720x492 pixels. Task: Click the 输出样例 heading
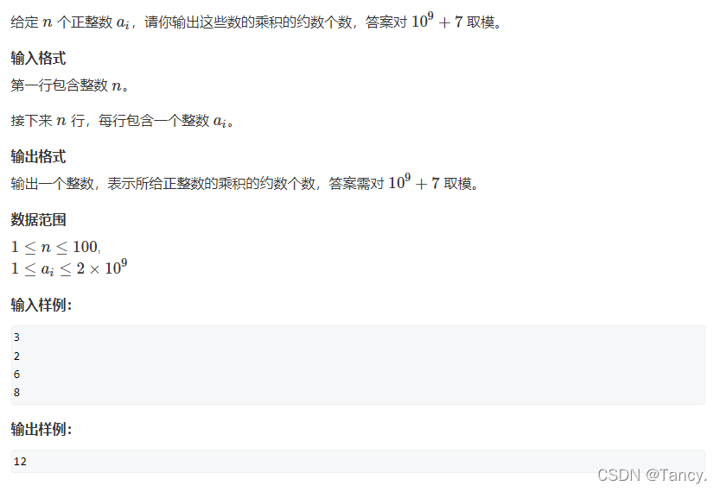tap(41, 429)
